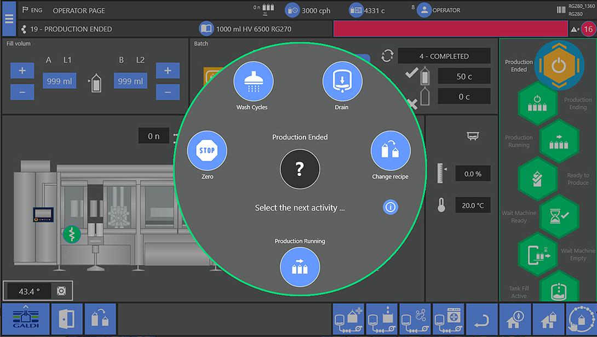The width and height of the screenshot is (597, 337).
Task: Click the L1 999 ml value field
Action: point(60,81)
